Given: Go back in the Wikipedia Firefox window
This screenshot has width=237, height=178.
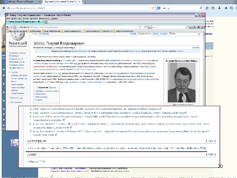Looking at the screenshot, I should (x=8, y=27).
